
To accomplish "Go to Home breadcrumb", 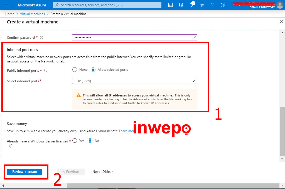I will tap(10, 14).
